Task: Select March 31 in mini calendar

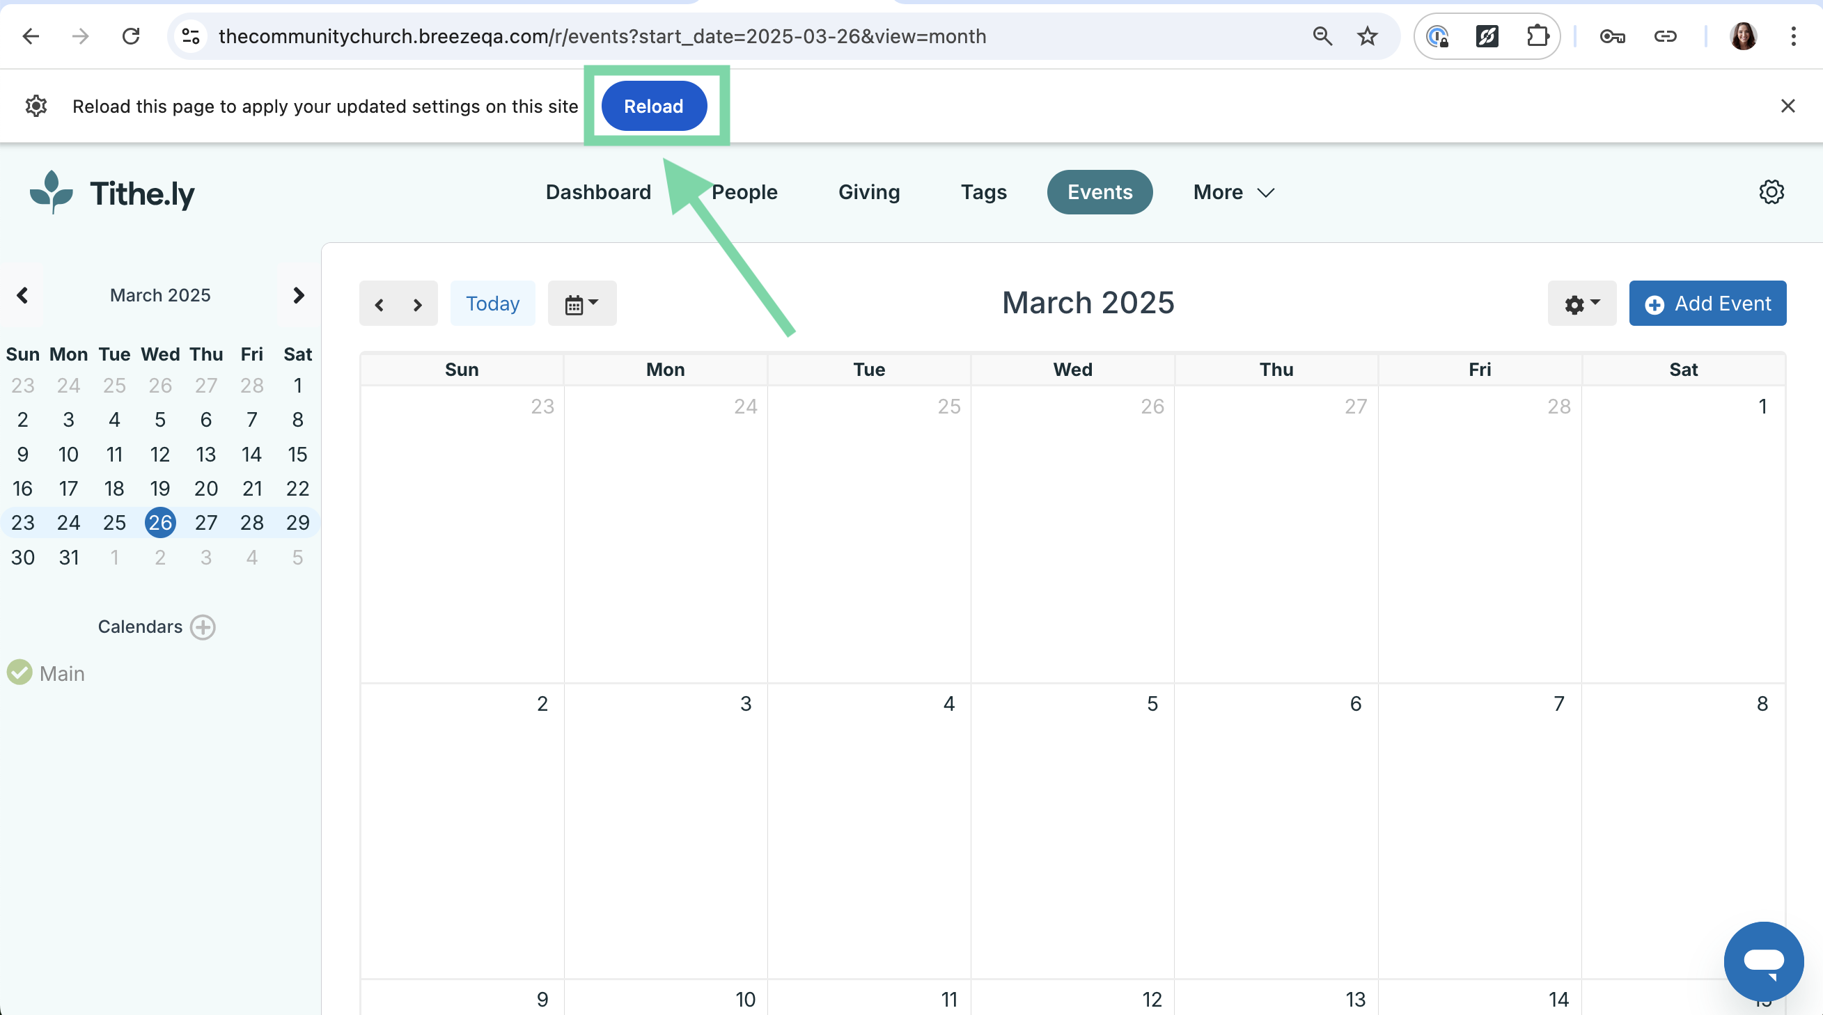Action: click(69, 558)
